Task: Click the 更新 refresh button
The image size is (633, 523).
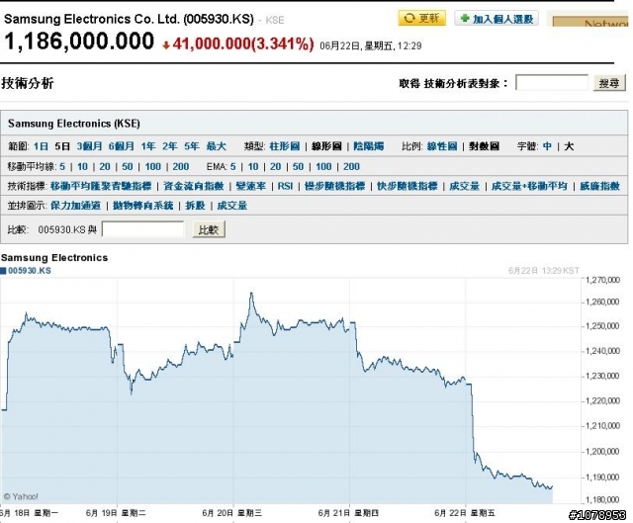Action: (422, 18)
